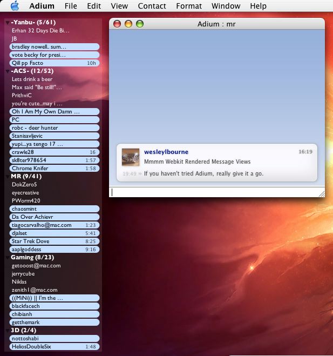
Task: Open the View menu
Action: (119, 6)
